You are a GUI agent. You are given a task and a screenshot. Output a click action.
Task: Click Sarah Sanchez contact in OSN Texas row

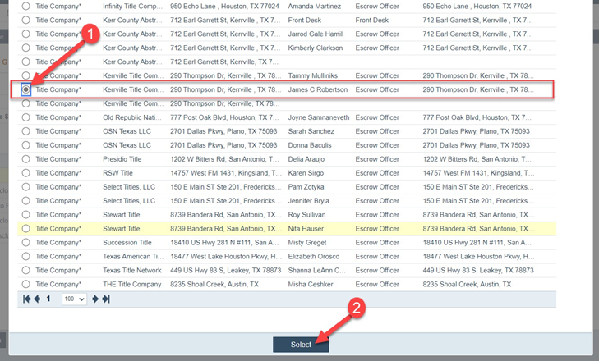pyautogui.click(x=311, y=131)
